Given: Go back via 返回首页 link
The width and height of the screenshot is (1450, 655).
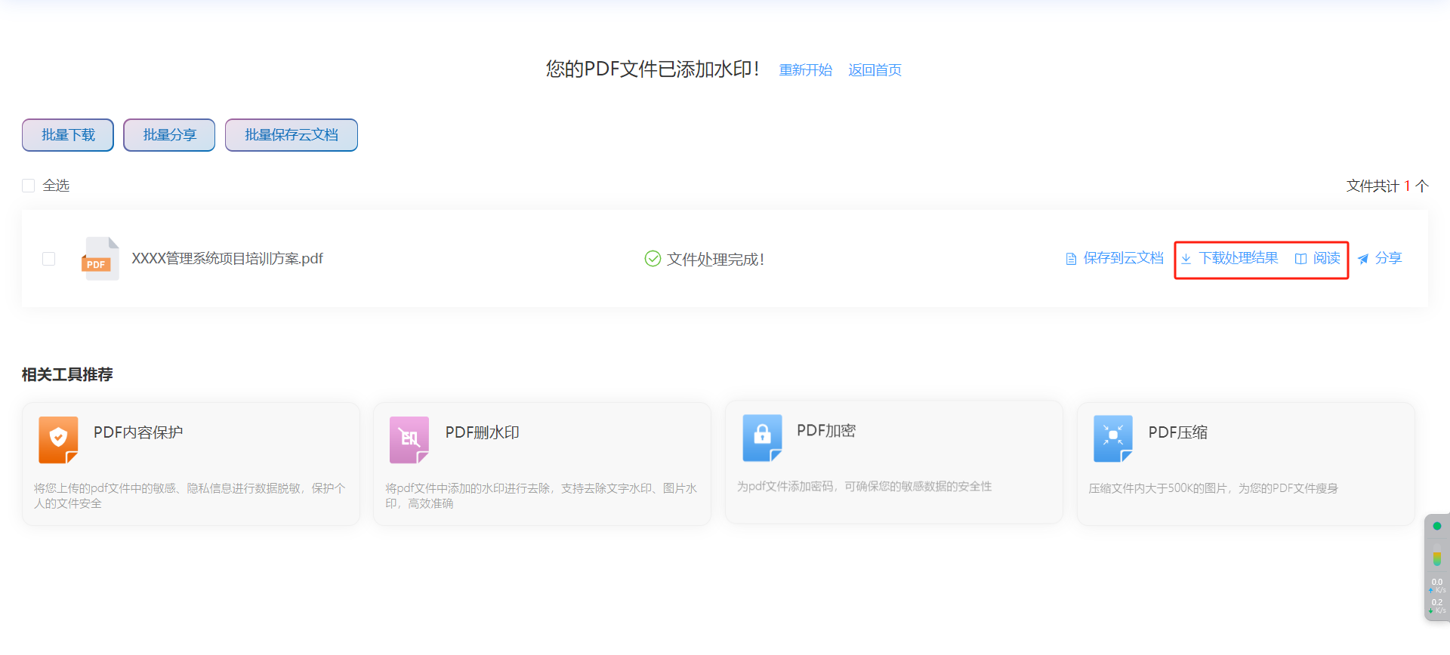Looking at the screenshot, I should (875, 70).
